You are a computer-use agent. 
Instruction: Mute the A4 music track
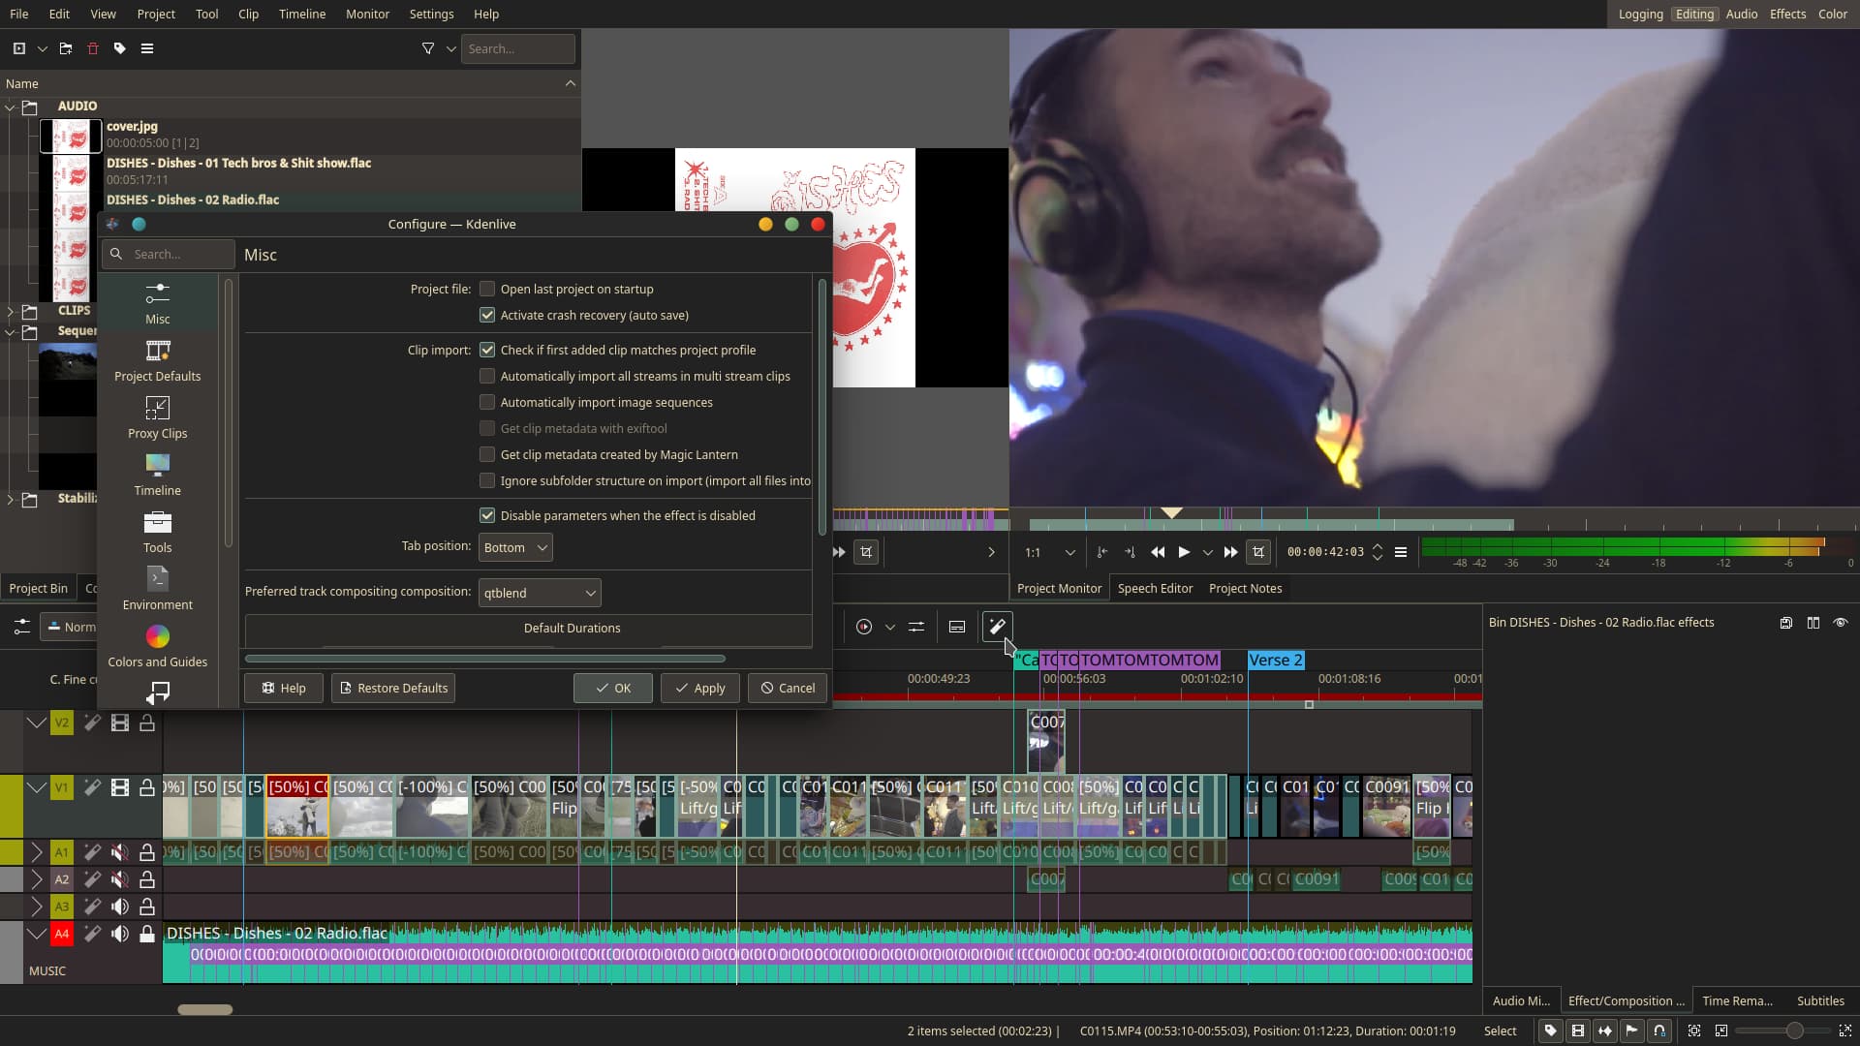click(120, 934)
